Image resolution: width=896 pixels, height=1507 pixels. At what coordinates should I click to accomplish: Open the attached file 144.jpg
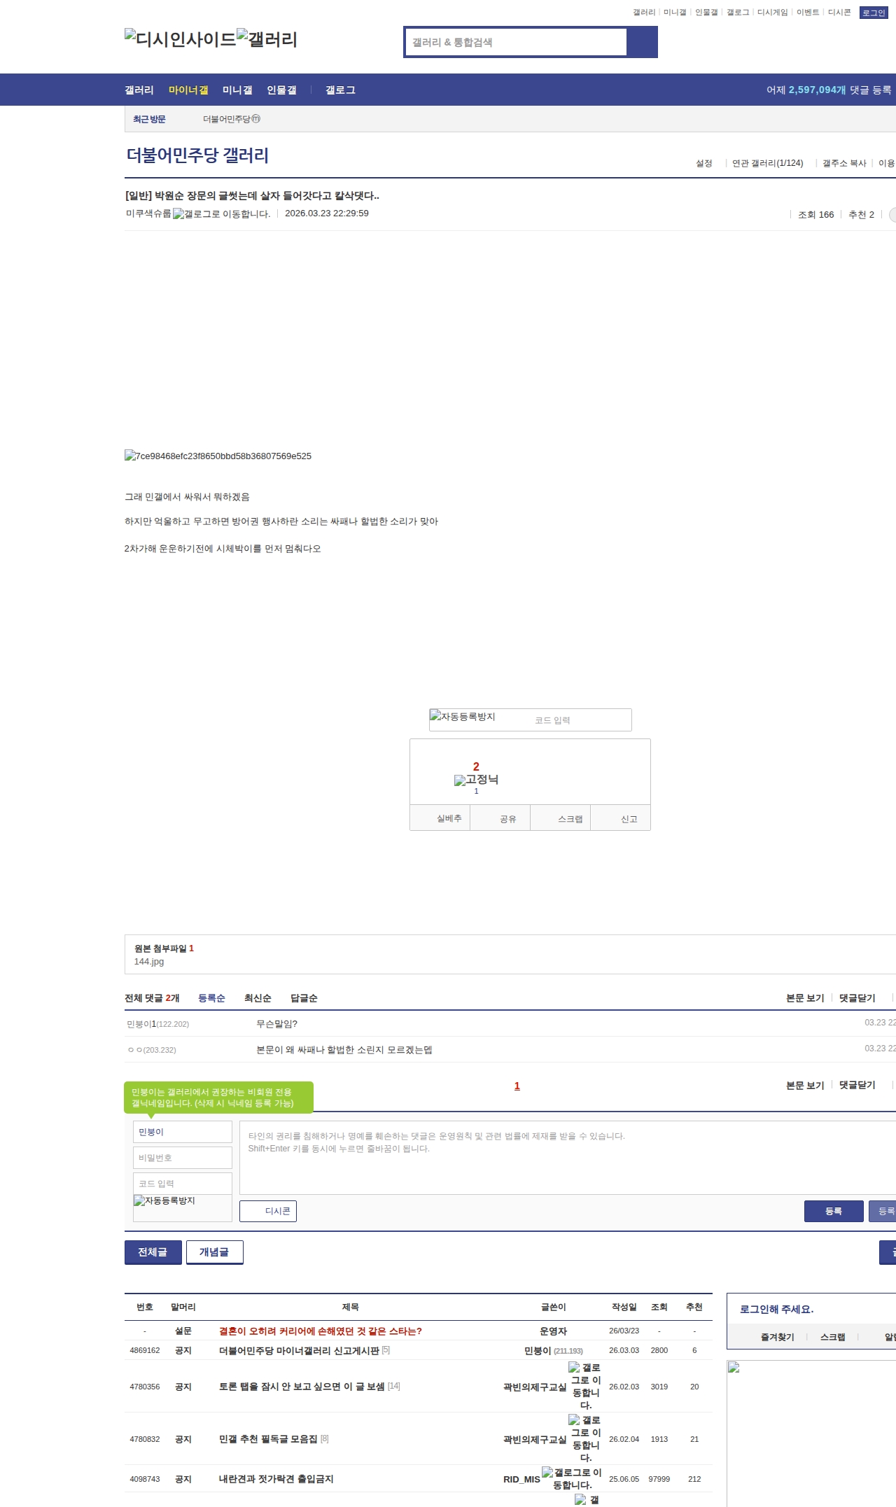tap(149, 962)
